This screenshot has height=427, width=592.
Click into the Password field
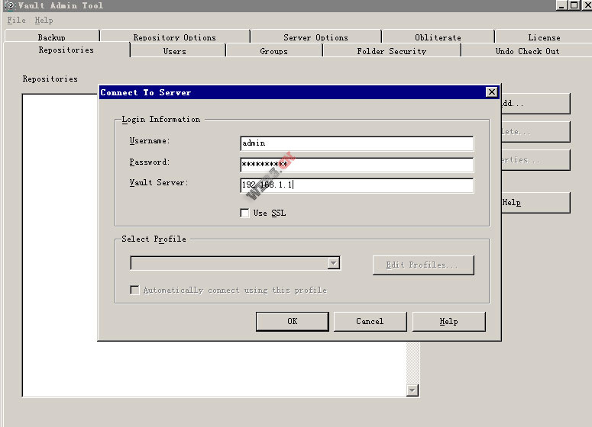[357, 164]
